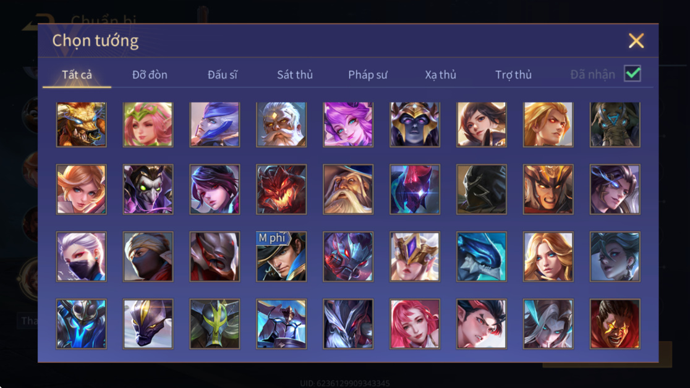
Task: Choose the red lava demon hero
Action: coord(281,189)
